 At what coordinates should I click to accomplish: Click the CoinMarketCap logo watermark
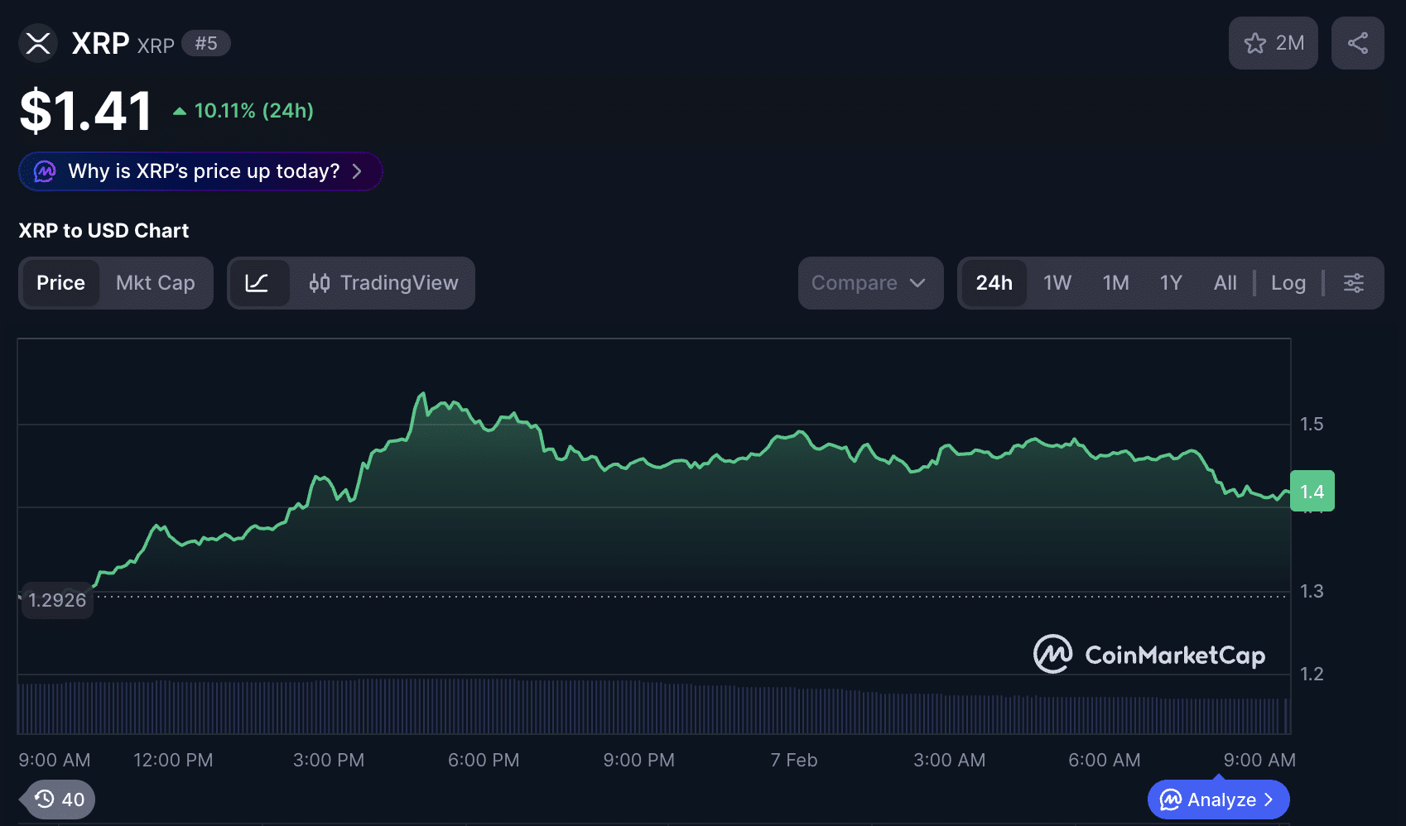pos(1149,654)
